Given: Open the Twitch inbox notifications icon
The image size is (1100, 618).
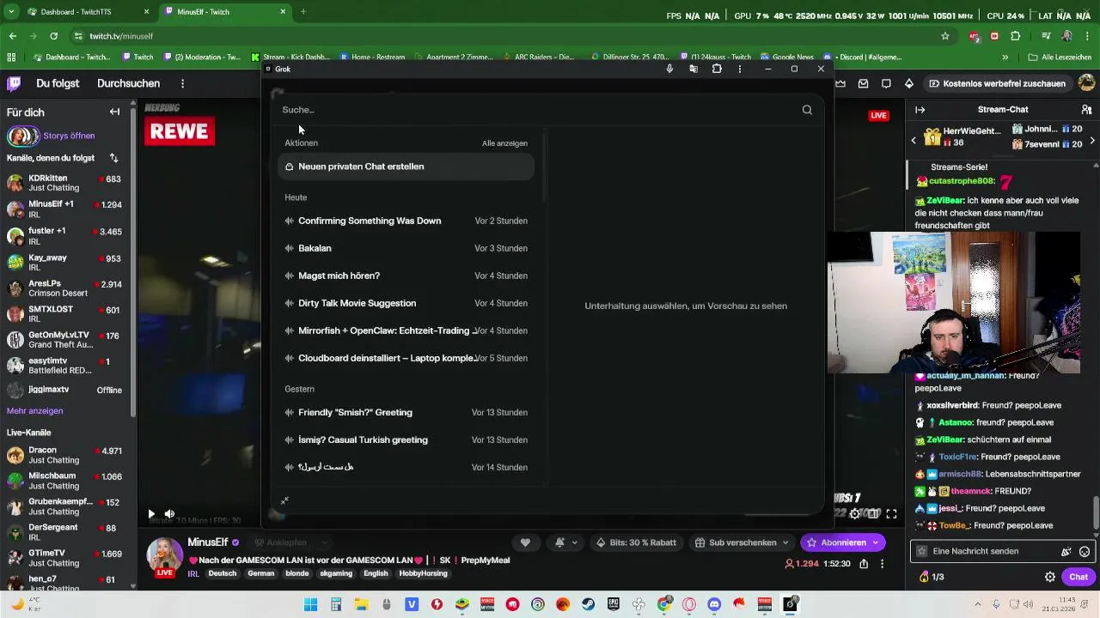Looking at the screenshot, I should (863, 83).
